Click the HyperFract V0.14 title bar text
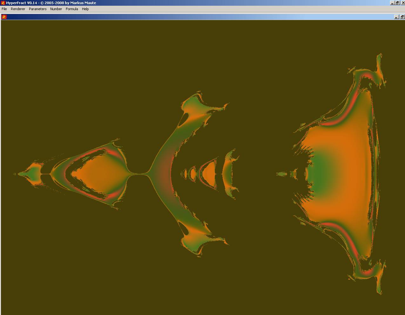The image size is (405, 315). [x=51, y=3]
